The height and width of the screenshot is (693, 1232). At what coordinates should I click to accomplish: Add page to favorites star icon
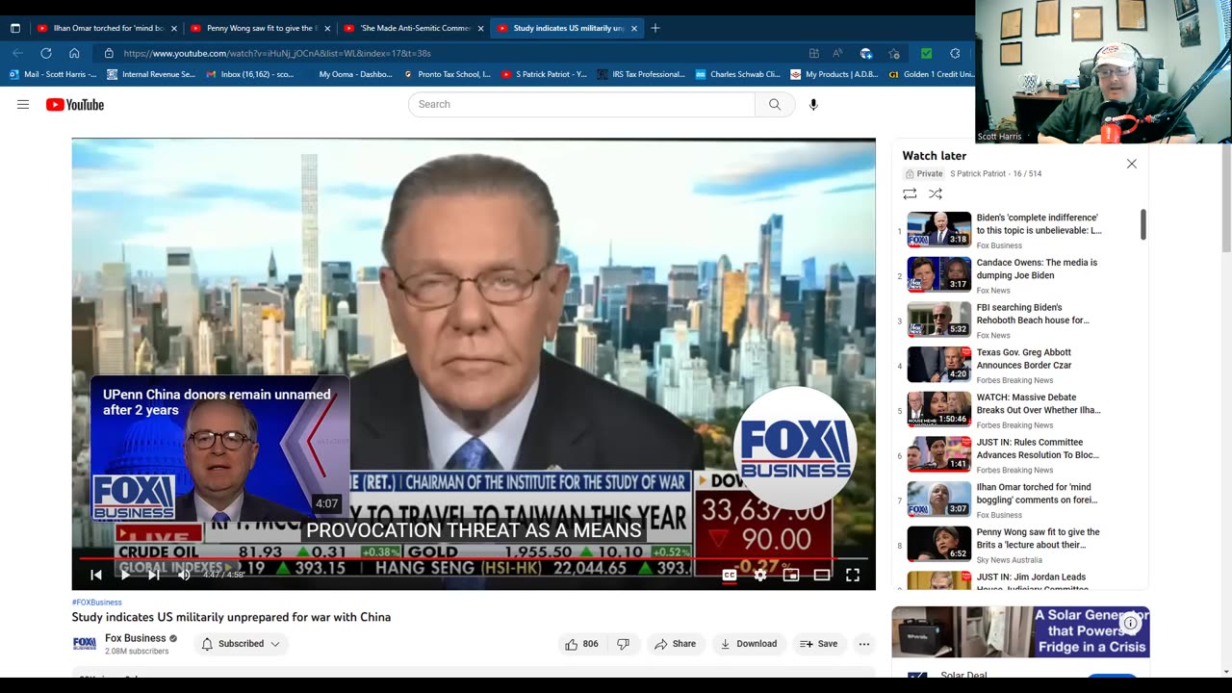click(894, 54)
